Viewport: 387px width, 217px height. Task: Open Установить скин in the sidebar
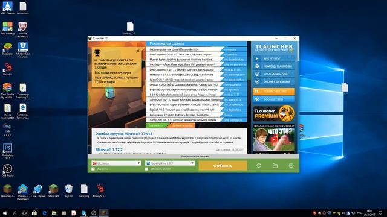pos(273,74)
